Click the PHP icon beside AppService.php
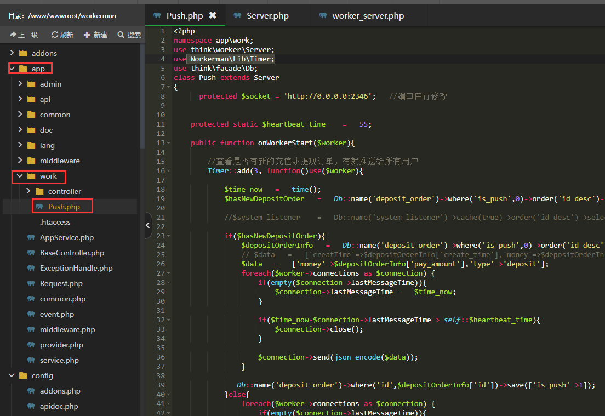Screen dimensions: 605x416 click(31, 237)
